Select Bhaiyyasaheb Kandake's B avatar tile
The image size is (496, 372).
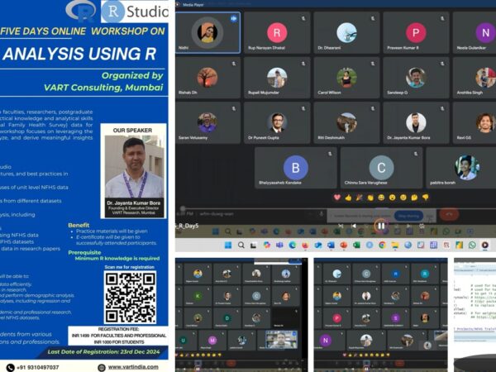[296, 168]
